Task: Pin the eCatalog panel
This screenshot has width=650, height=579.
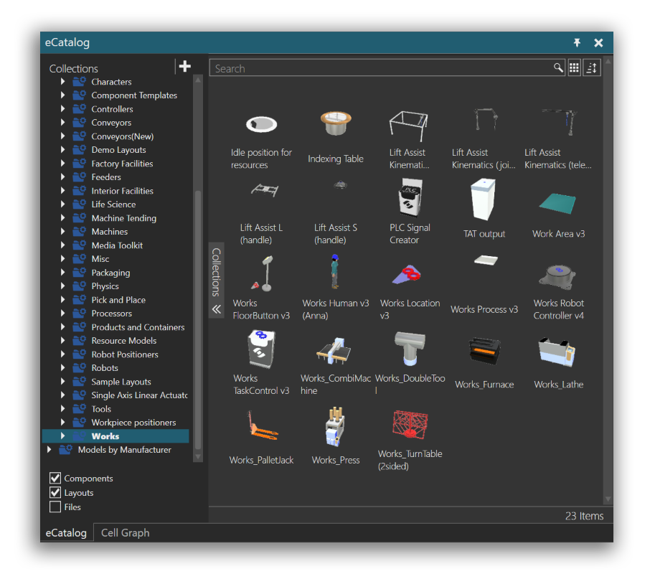Action: point(577,42)
